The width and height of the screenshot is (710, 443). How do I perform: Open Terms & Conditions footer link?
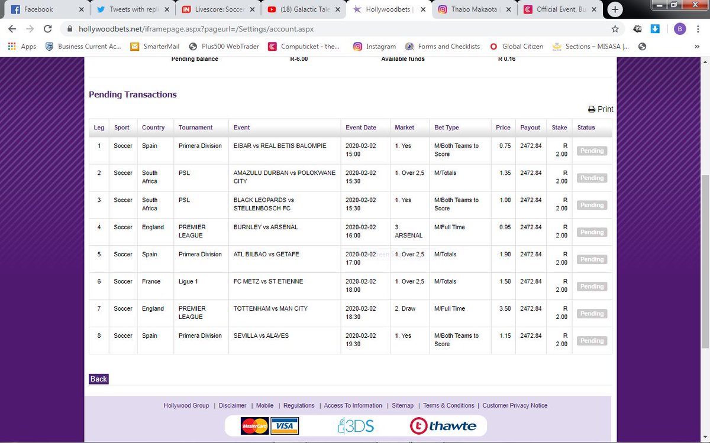coord(448,406)
